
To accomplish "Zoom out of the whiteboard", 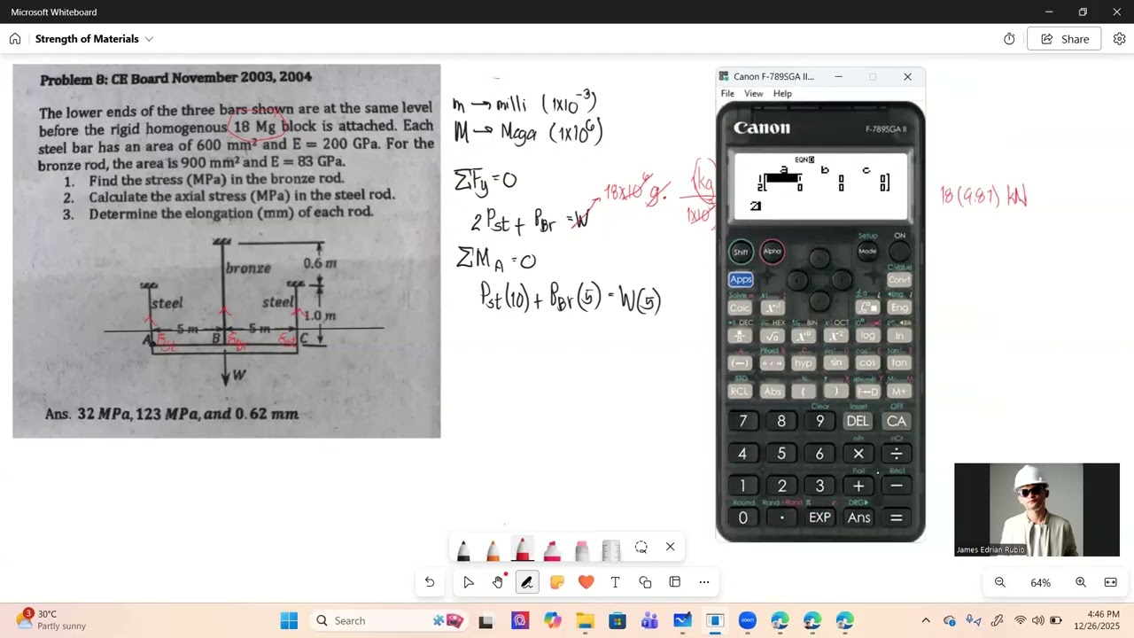I will [1000, 582].
